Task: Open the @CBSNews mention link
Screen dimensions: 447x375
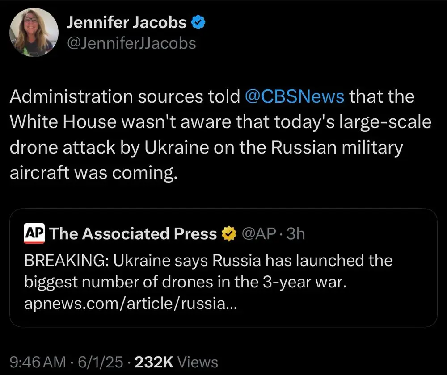Action: point(295,97)
